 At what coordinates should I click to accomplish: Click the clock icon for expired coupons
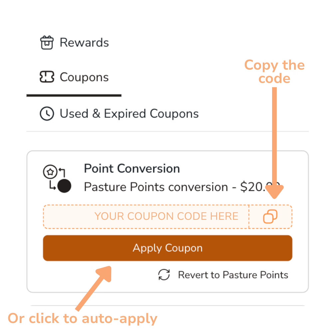click(x=47, y=114)
